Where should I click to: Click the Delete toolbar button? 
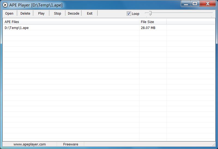pyautogui.click(x=25, y=13)
